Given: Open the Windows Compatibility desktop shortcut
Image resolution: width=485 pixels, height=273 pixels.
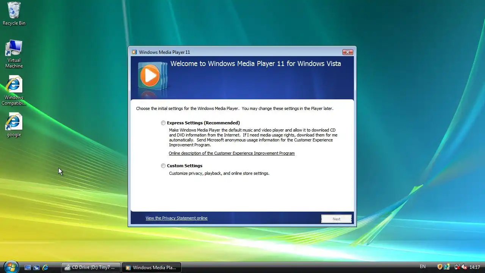Looking at the screenshot, I should click(14, 91).
